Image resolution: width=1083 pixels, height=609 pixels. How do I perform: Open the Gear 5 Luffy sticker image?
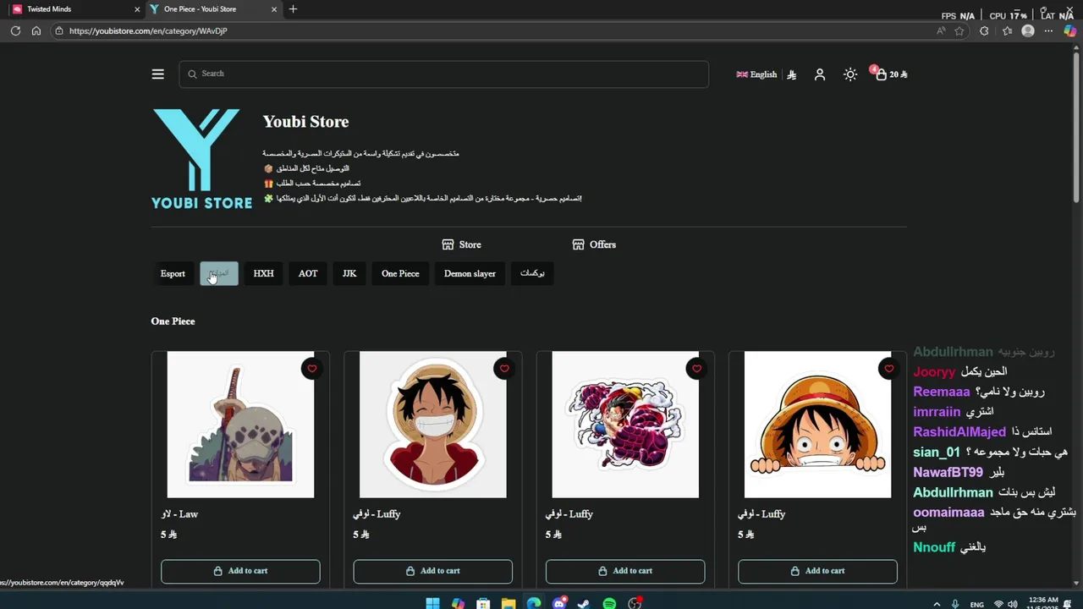point(625,425)
